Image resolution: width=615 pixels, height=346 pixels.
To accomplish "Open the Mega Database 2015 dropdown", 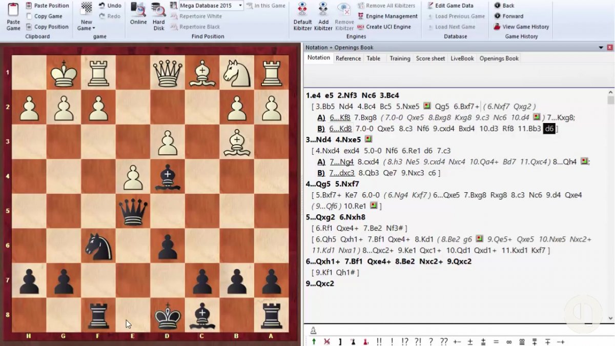I will coord(240,6).
